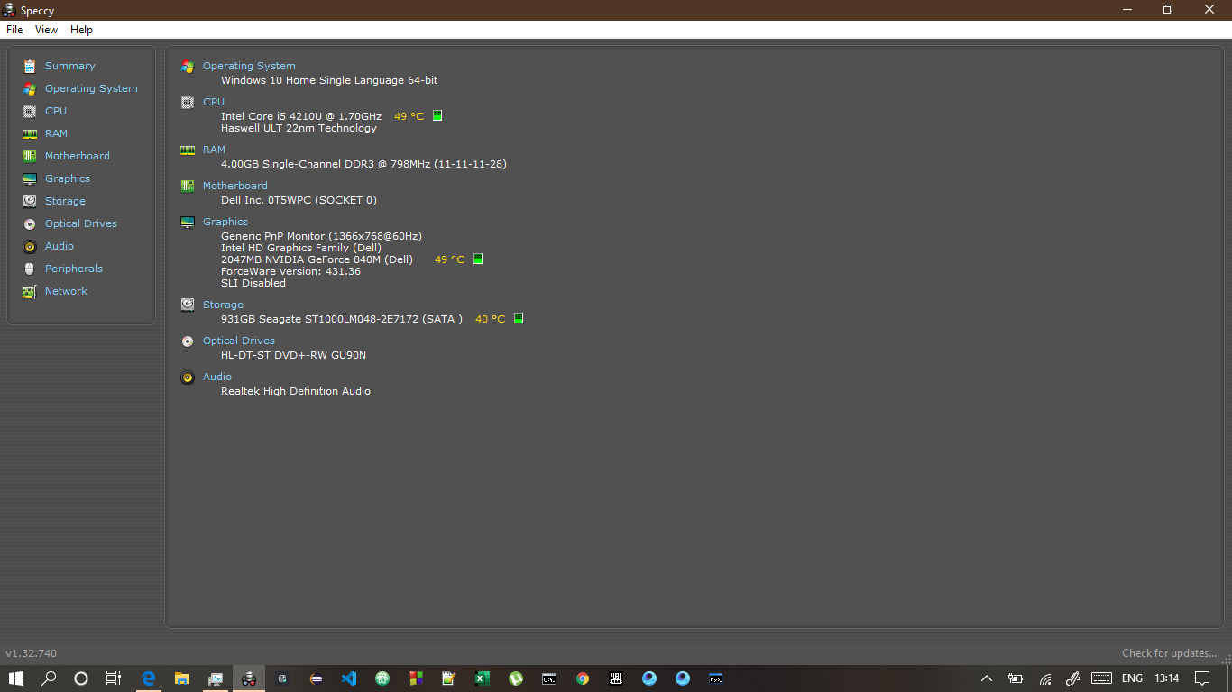Click the Windows flag icon beside Operating System heading
The width and height of the screenshot is (1232, 692).
(x=188, y=66)
